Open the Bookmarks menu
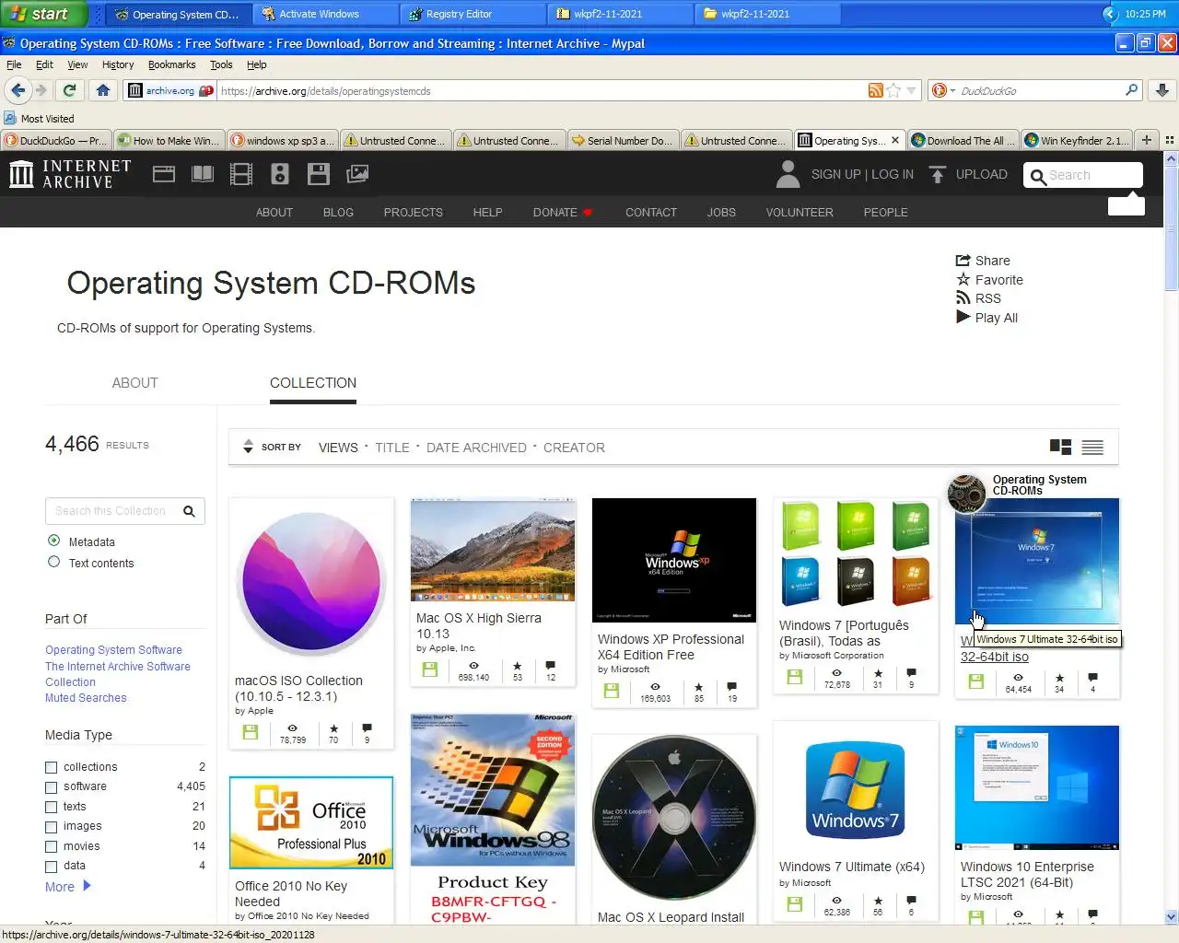 click(172, 64)
